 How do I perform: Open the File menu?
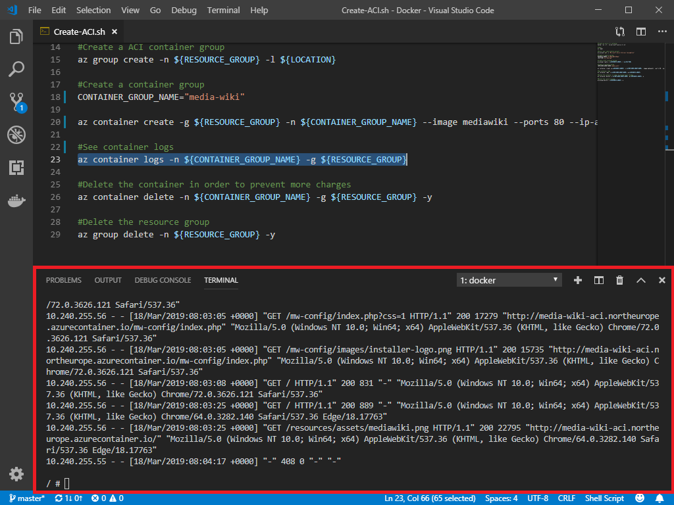tap(34, 11)
